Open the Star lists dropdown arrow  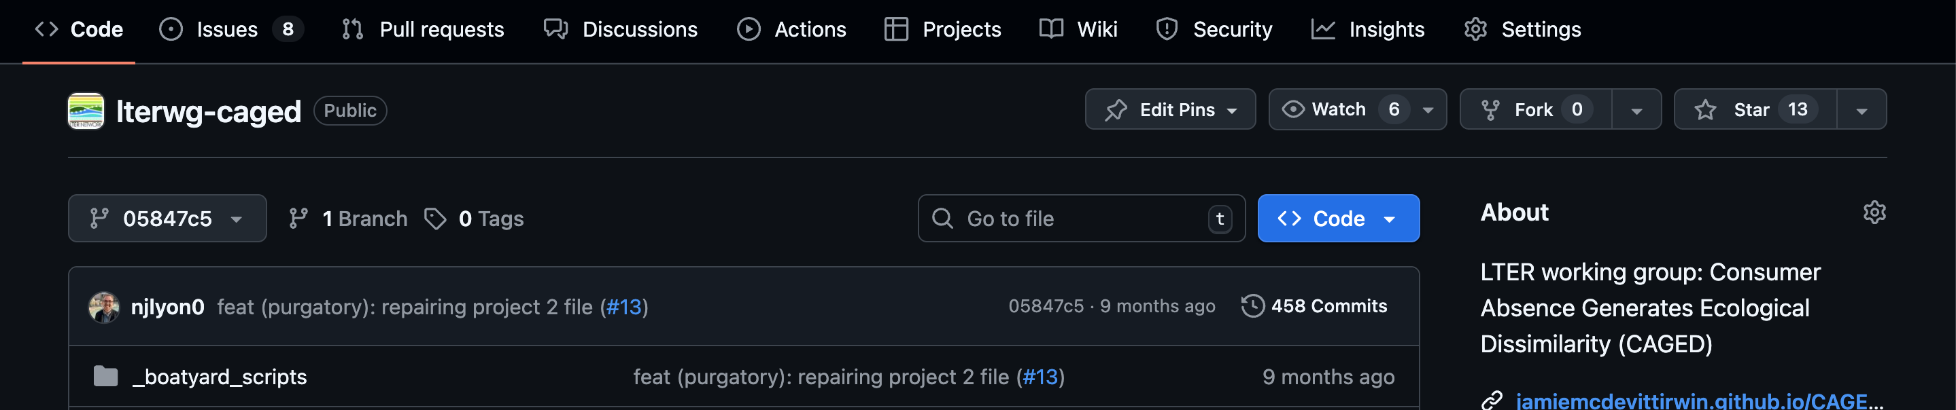1861,111
